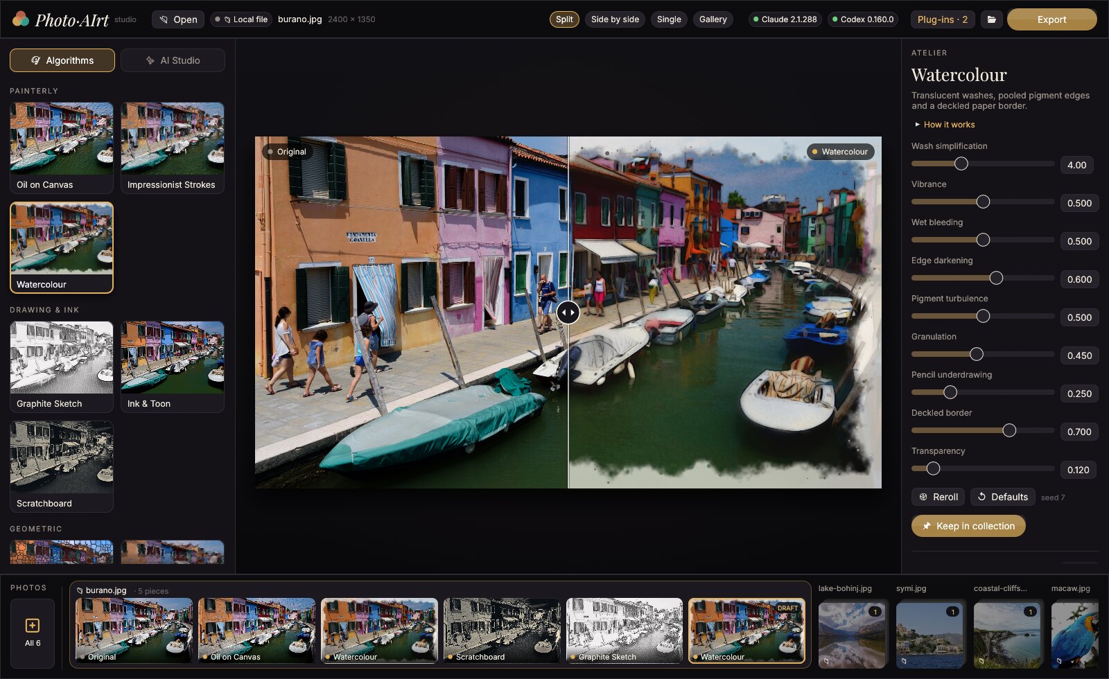Select the Scratchboard filmstrip piece
Viewport: 1109px width, 679px height.
pyautogui.click(x=503, y=630)
